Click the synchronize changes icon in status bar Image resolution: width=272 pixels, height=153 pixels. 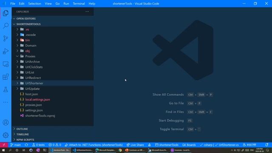point(26,145)
